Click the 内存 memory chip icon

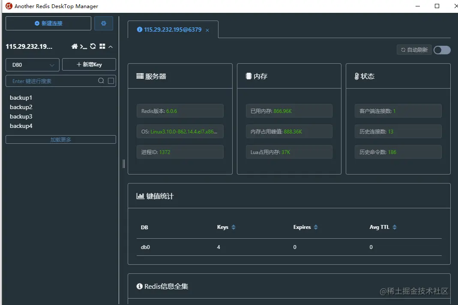tap(248, 76)
